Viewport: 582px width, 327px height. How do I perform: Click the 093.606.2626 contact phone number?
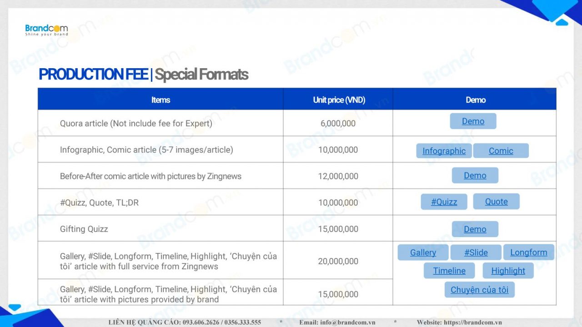pyautogui.click(x=201, y=322)
